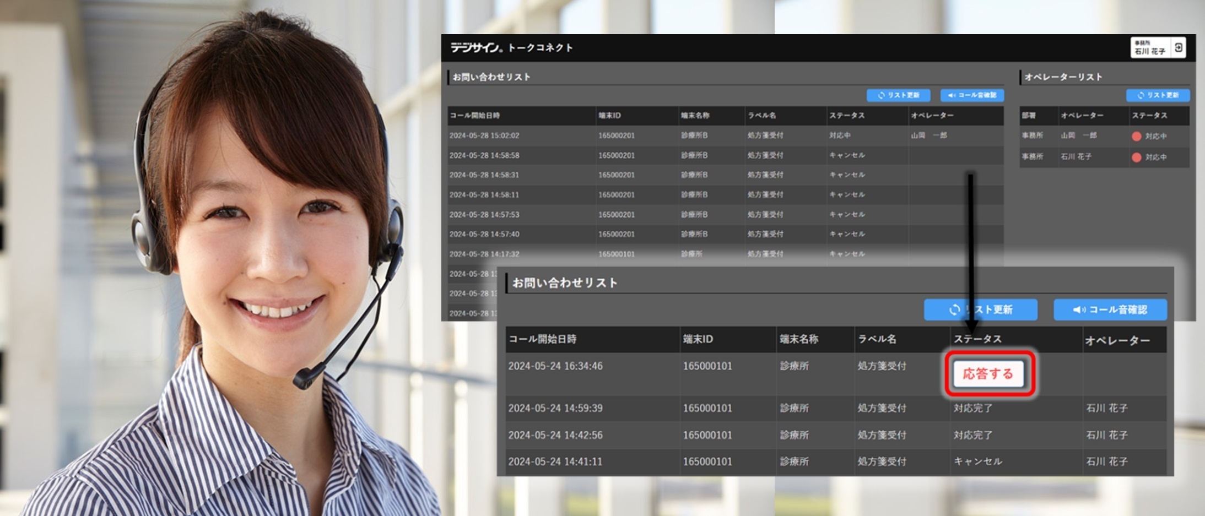This screenshot has height=516, width=1205.
Task: Select the call row dated 2024-05-24 16:34:46
Action: click(x=556, y=366)
